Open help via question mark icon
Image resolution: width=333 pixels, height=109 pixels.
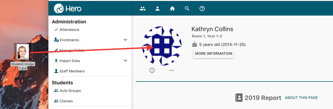click(202, 9)
